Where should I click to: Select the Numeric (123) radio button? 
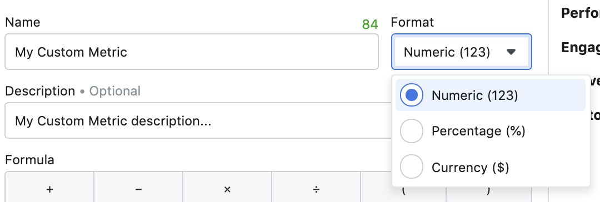point(411,95)
